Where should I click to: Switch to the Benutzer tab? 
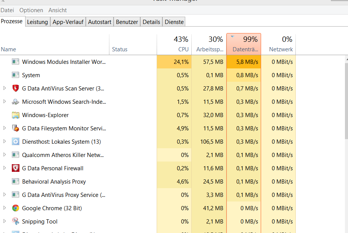point(127,22)
